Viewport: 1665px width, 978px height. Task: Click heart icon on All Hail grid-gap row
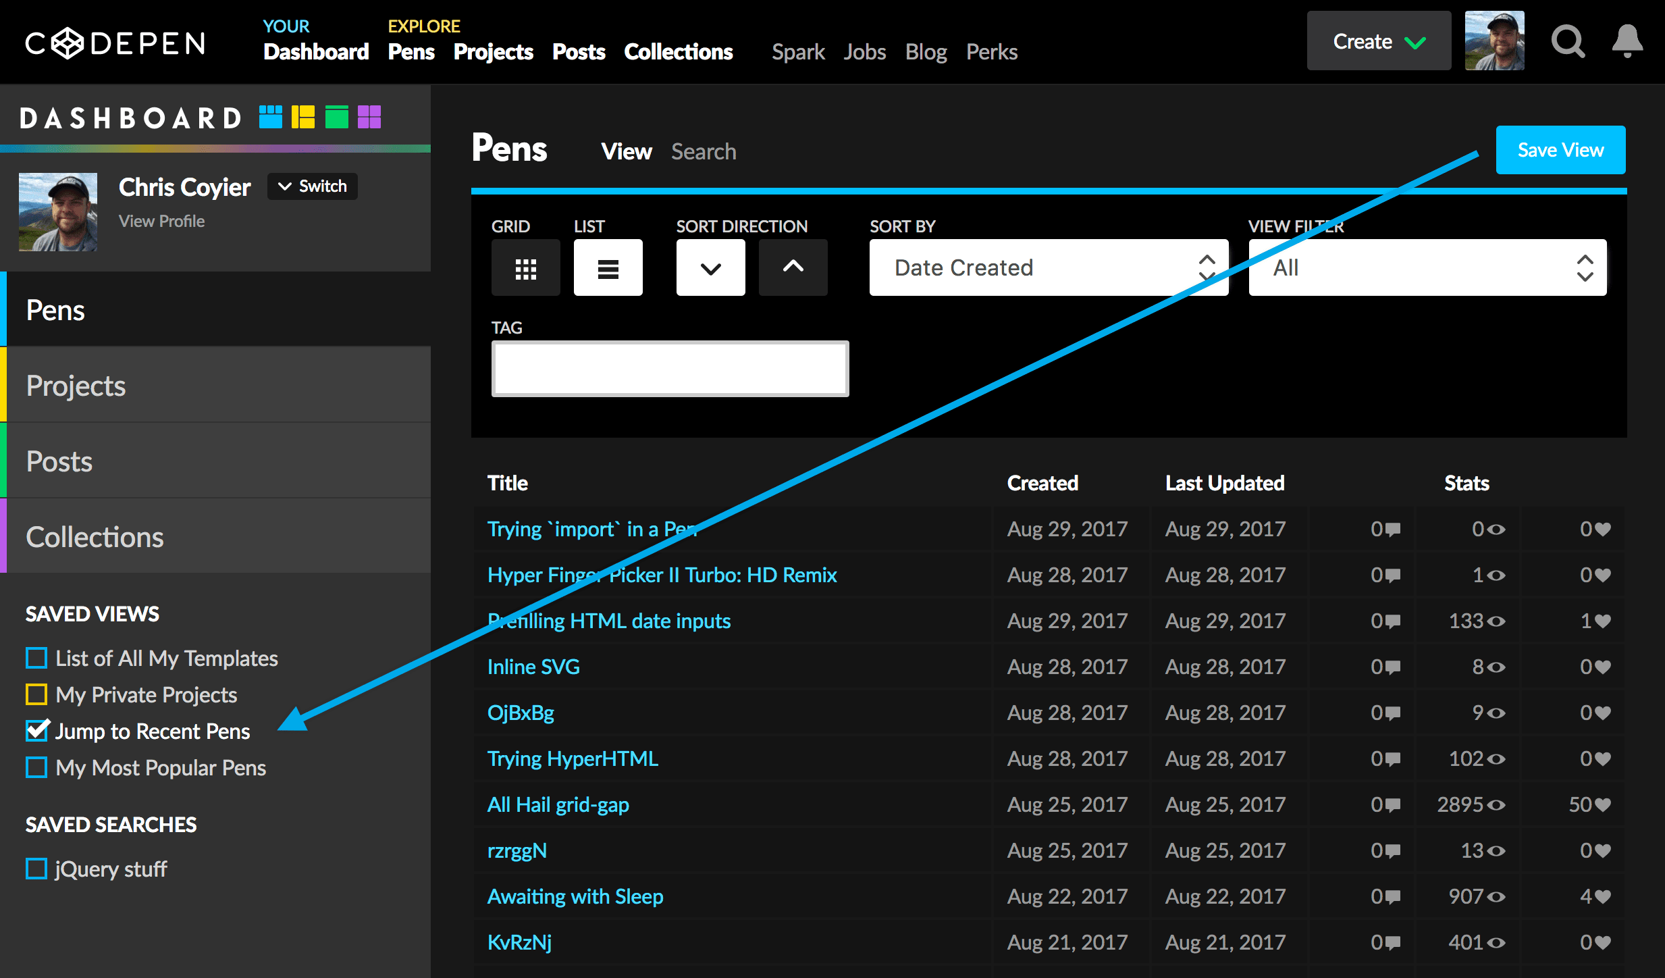tap(1603, 805)
